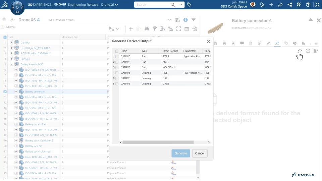Open the Engineering Release - DroneX6 title dropdown

point(116,4)
